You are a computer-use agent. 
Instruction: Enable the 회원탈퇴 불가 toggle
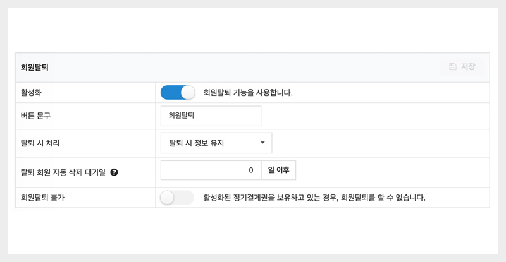click(x=177, y=198)
